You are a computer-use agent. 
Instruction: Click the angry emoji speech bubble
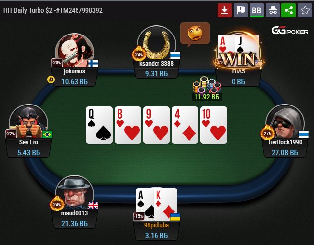click(195, 34)
